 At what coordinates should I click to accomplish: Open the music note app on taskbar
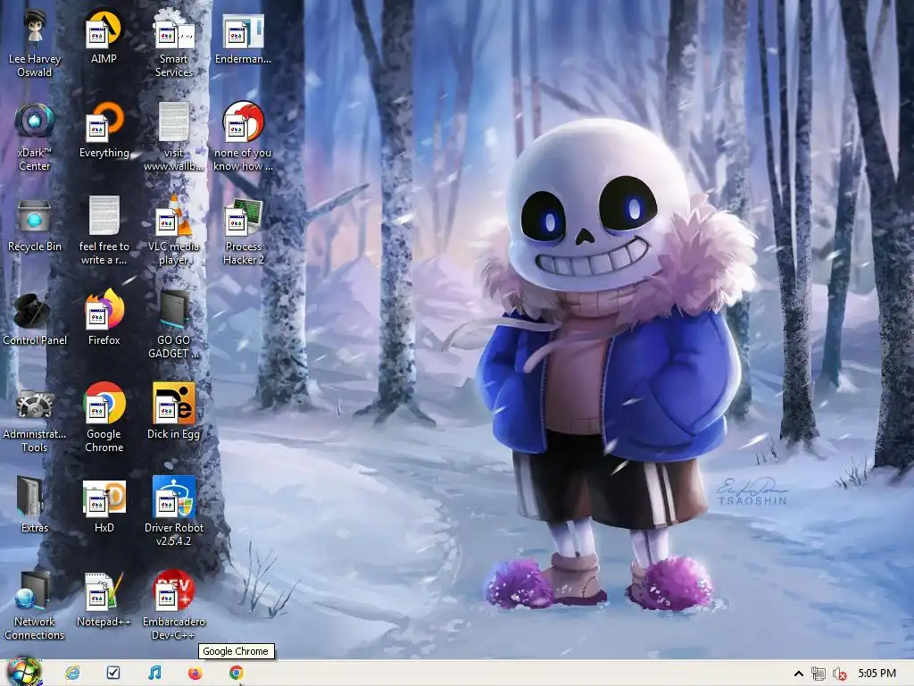154,673
